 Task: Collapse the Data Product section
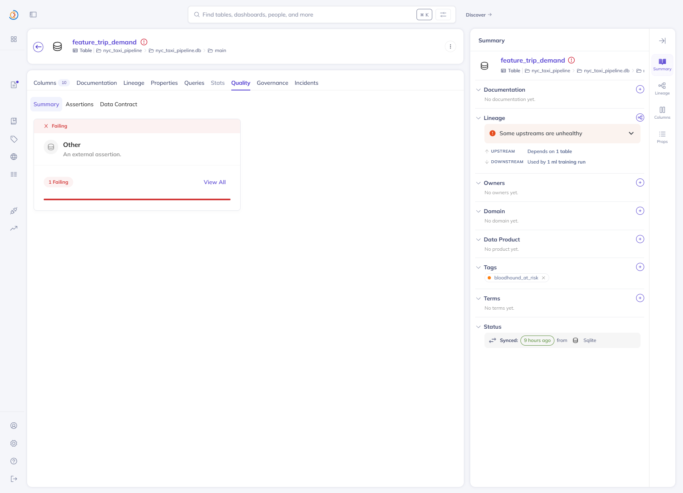coord(478,239)
